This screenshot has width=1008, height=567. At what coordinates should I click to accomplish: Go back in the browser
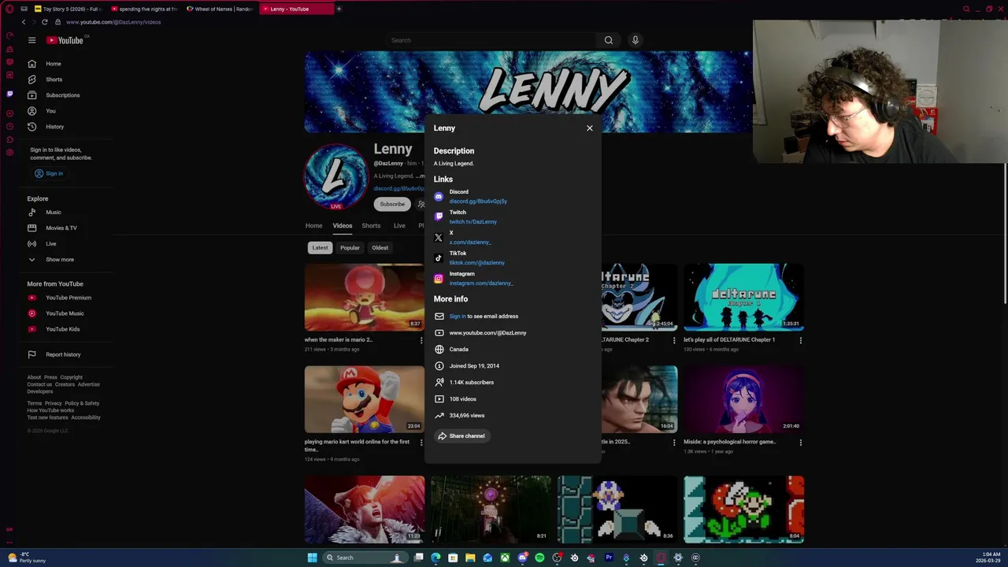click(x=24, y=22)
